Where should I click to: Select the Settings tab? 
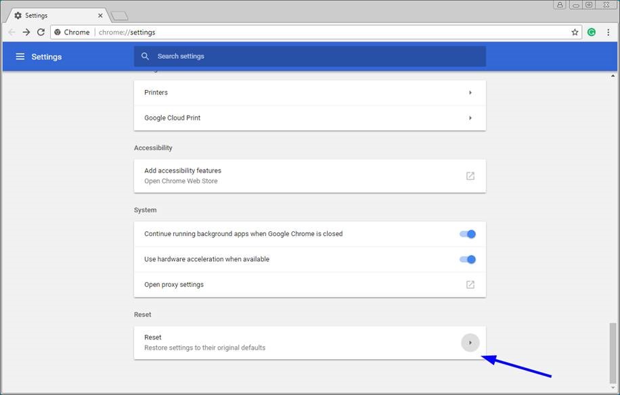tap(58, 16)
